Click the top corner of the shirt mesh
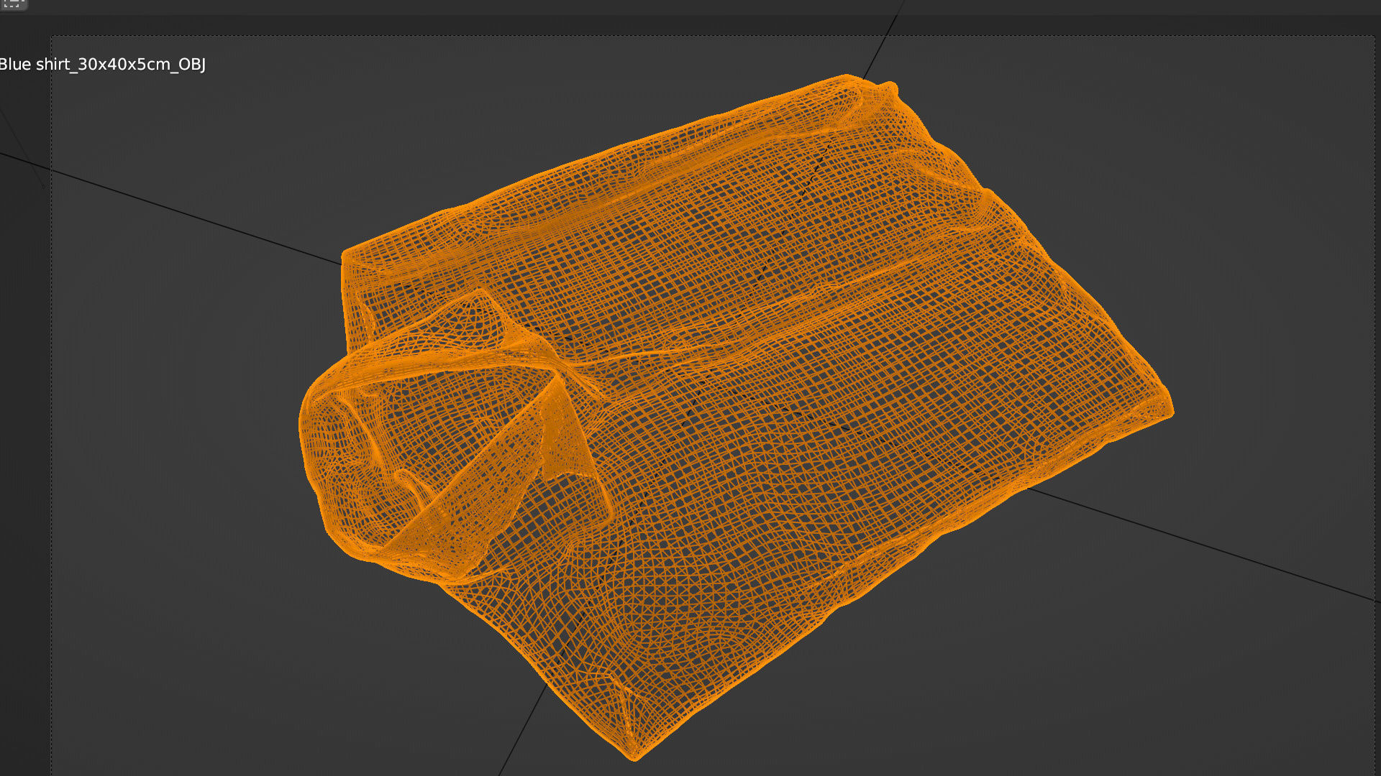The width and height of the screenshot is (1381, 776). pyautogui.click(x=847, y=78)
